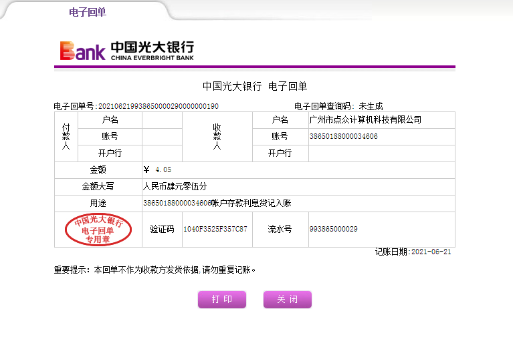
Task: Click the 流水号 label cell
Action: (x=280, y=229)
